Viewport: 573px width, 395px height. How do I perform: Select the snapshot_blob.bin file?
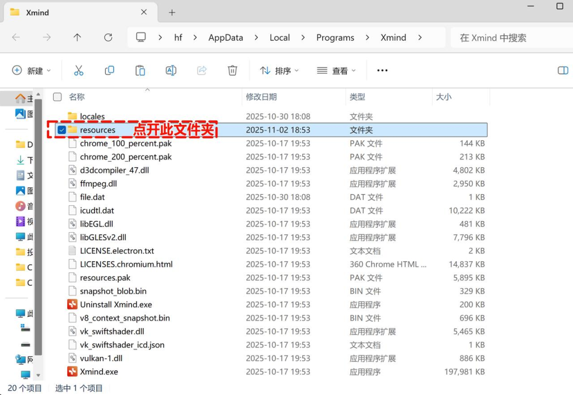click(271, 291)
